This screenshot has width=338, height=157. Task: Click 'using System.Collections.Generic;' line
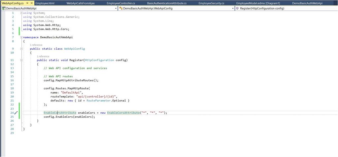tap(51, 17)
